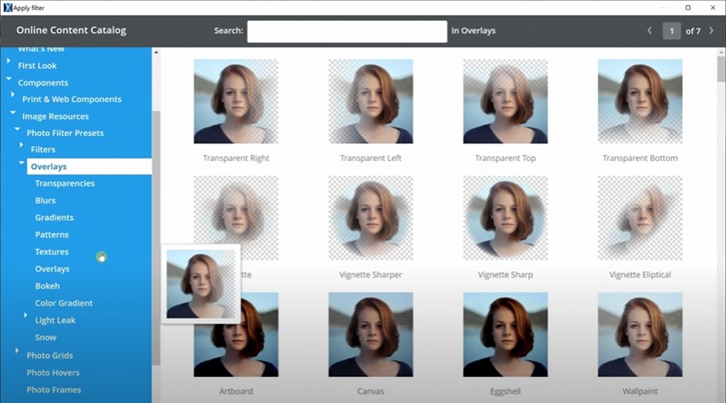Go to previous catalog page arrow
The height and width of the screenshot is (403, 726).
pos(650,30)
